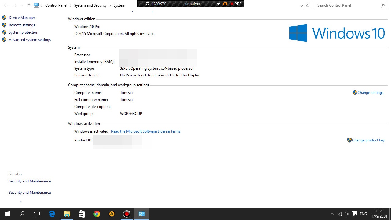391x220 pixels.
Task: Click "Tomzaa" in the Full computer name row
Action: point(126,100)
